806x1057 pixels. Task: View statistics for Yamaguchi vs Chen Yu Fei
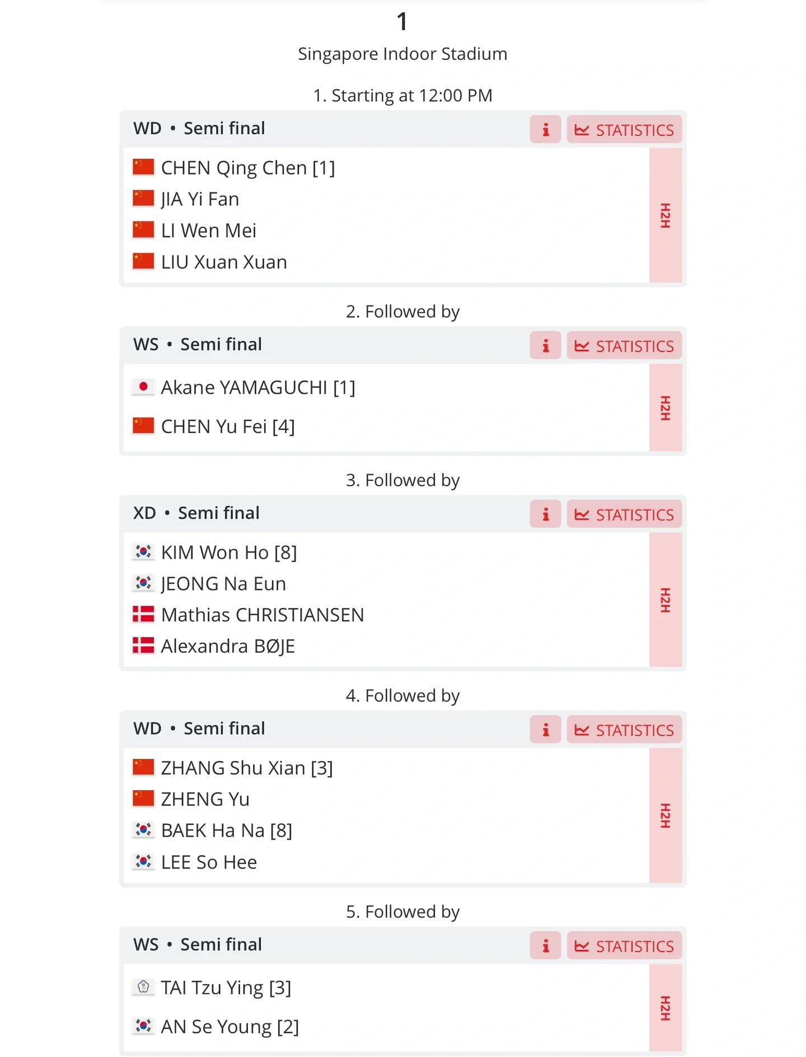coord(624,346)
